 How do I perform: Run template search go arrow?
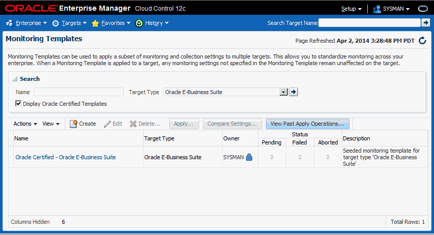(293, 92)
